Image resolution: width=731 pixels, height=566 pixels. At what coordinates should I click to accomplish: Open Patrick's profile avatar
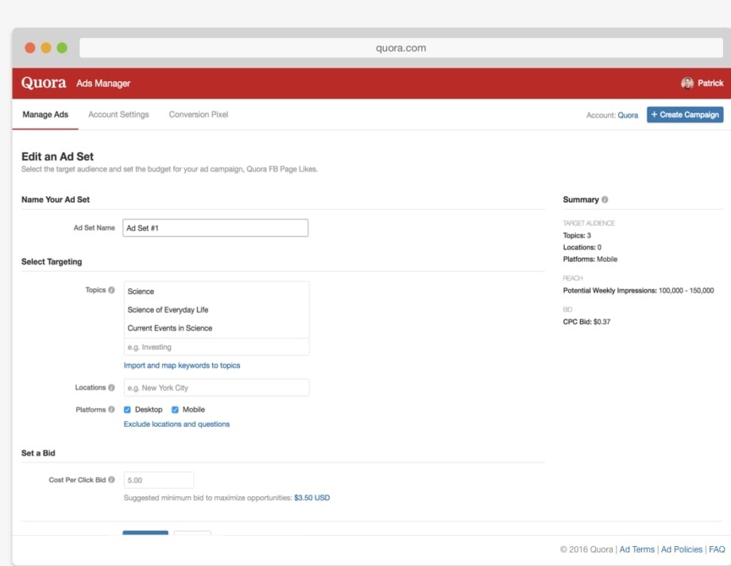coord(687,83)
